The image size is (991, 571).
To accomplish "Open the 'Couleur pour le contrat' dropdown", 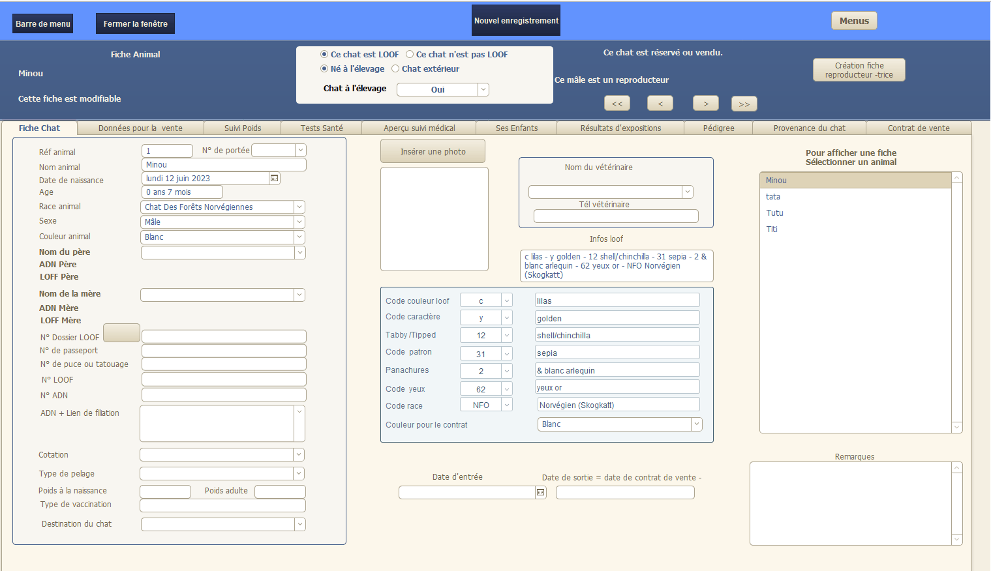I will pos(696,424).
